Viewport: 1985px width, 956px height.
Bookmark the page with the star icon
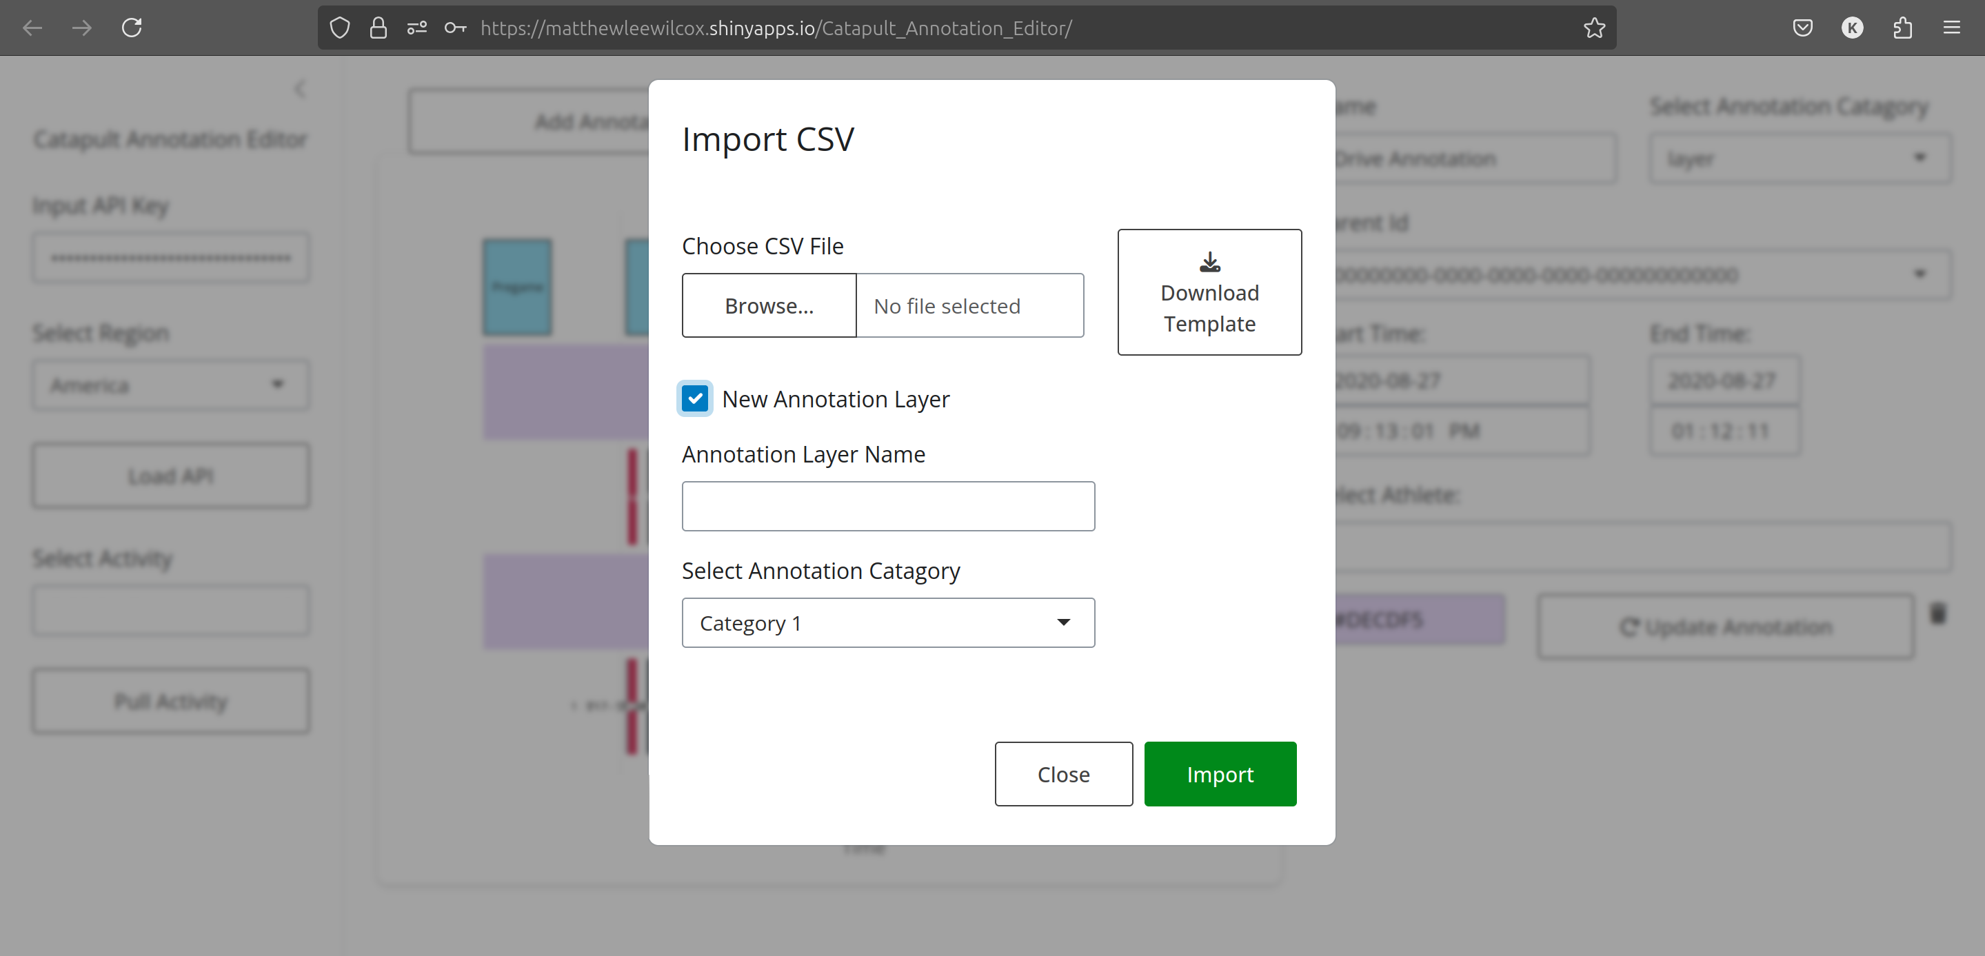click(x=1594, y=28)
